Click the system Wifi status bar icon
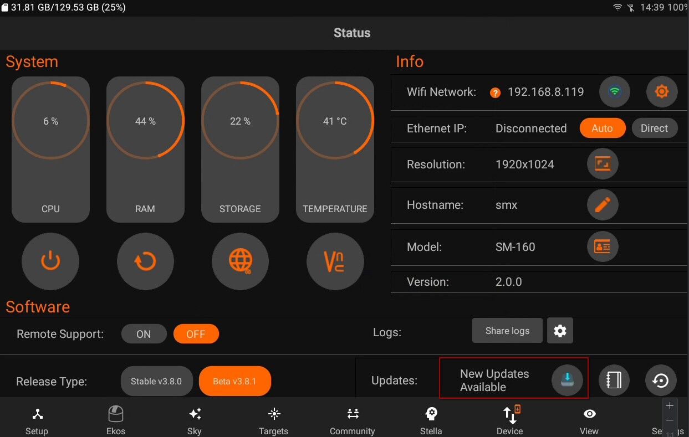Image resolution: width=689 pixels, height=437 pixels. [617, 8]
